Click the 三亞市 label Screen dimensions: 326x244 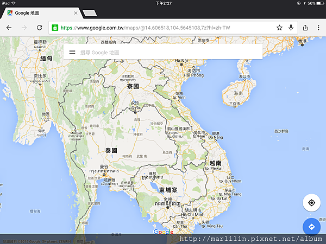pyautogui.click(x=235, y=104)
